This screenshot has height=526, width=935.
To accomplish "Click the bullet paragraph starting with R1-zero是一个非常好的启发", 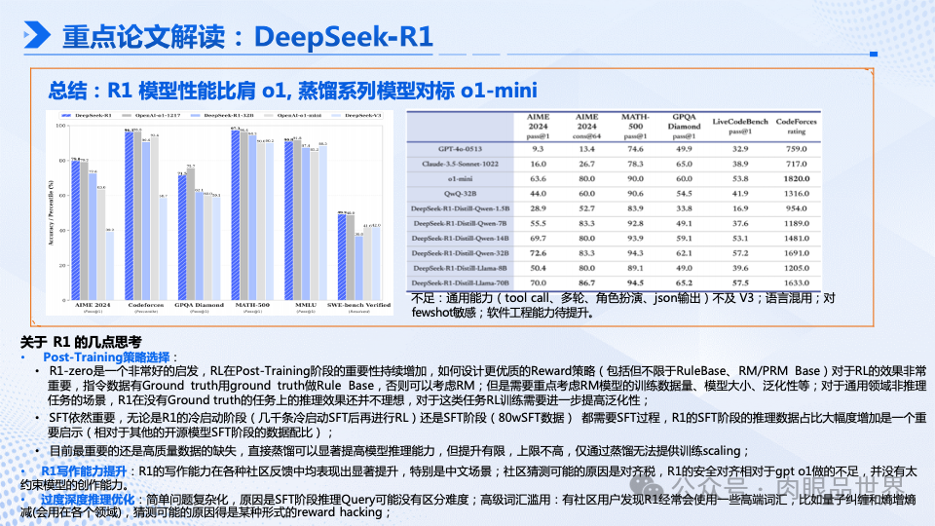I will [487, 386].
